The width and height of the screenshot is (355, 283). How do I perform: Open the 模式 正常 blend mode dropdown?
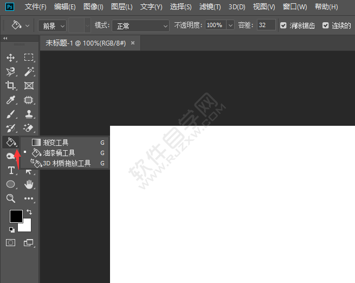(x=140, y=26)
